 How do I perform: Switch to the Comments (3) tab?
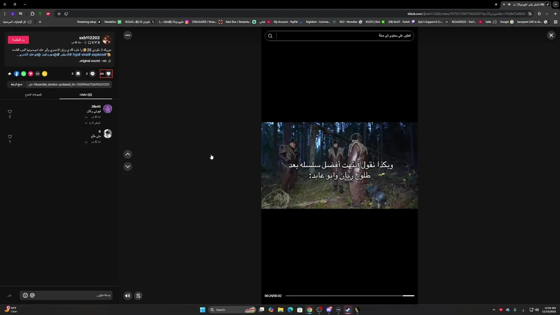(86, 94)
